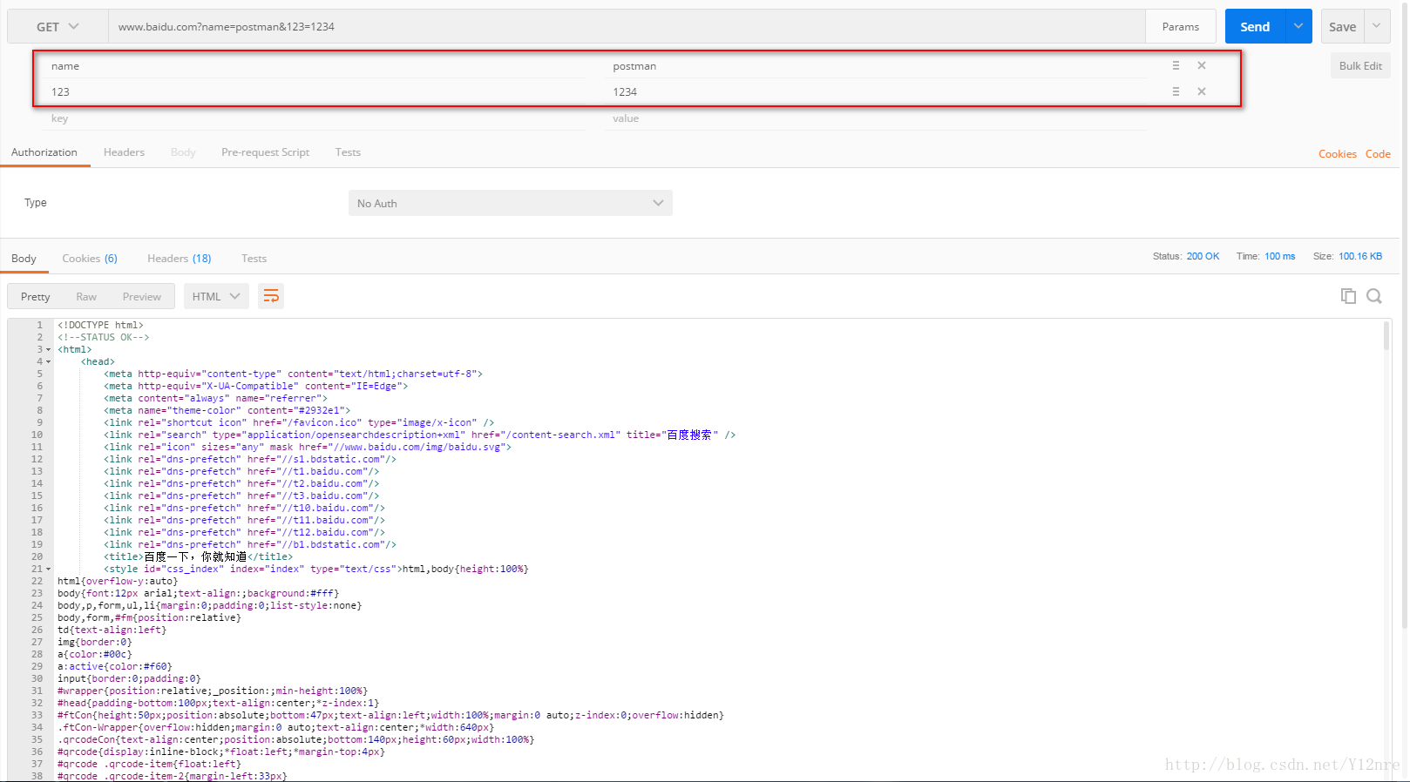Viewport: 1410px width, 782px height.
Task: Open the Send button dropdown arrow
Action: (1298, 27)
